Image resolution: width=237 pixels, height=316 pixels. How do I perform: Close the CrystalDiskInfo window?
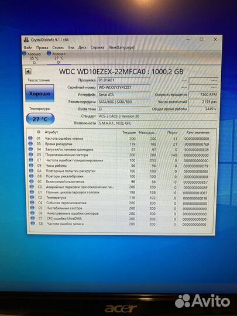215,40
